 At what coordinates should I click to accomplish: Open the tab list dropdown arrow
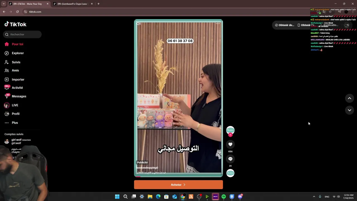coord(3,4)
